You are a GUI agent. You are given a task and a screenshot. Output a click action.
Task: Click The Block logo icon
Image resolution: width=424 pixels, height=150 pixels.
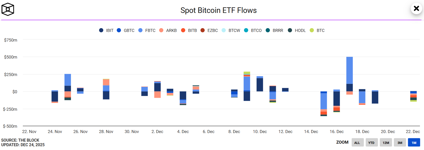(x=8, y=9)
